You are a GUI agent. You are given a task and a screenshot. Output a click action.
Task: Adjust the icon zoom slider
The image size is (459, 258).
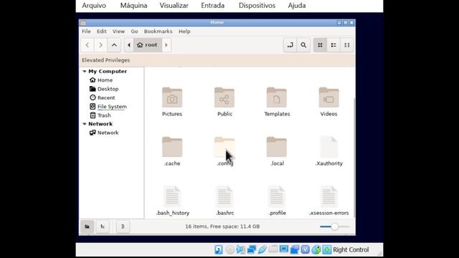[x=335, y=226]
